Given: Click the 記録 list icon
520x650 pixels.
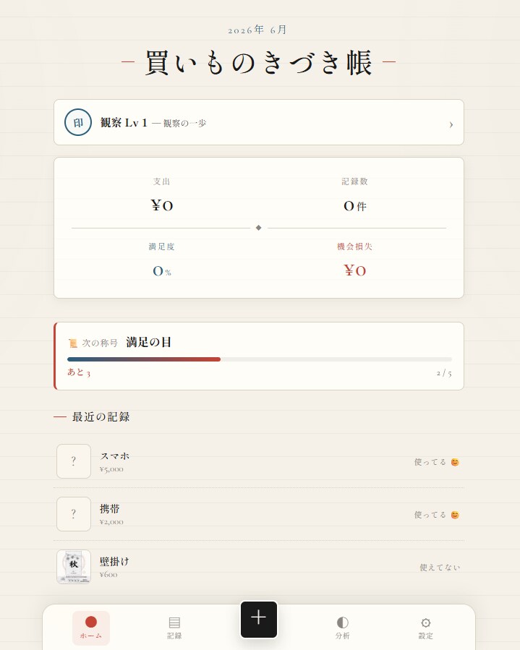Looking at the screenshot, I should coord(174,623).
